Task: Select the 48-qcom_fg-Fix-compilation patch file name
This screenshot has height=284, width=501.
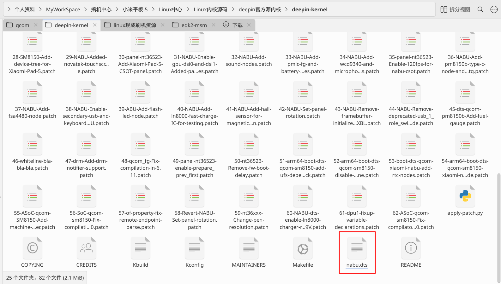Action: click(x=141, y=168)
